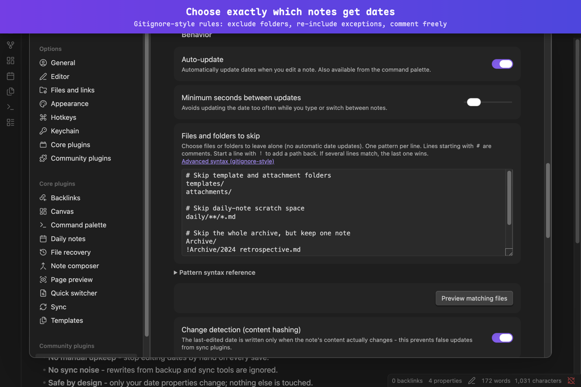Click "4 properties" in the status bar
This screenshot has width=581, height=387.
coord(445,381)
